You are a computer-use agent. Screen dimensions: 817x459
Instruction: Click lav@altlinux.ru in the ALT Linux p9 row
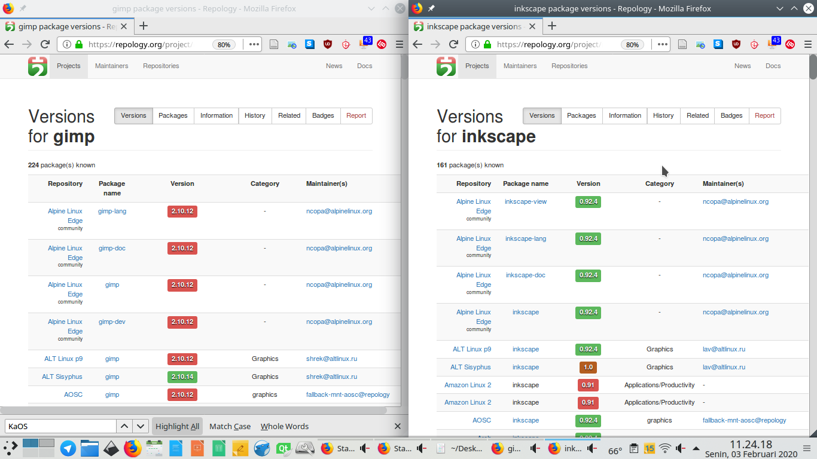(x=724, y=349)
